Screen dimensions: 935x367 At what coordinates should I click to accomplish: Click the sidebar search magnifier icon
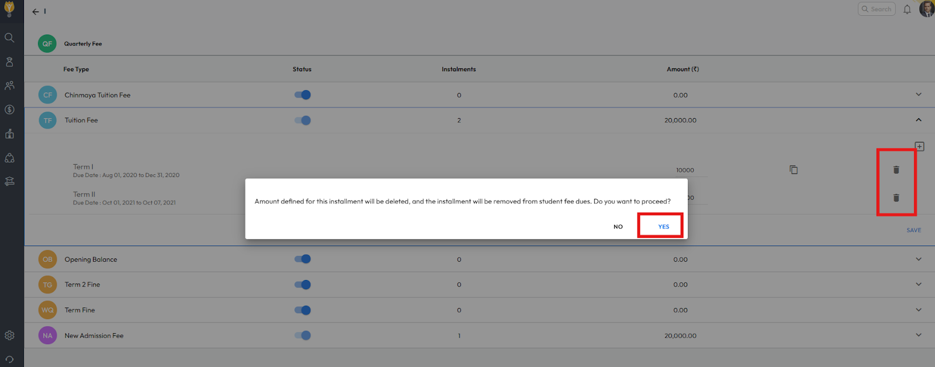9,38
